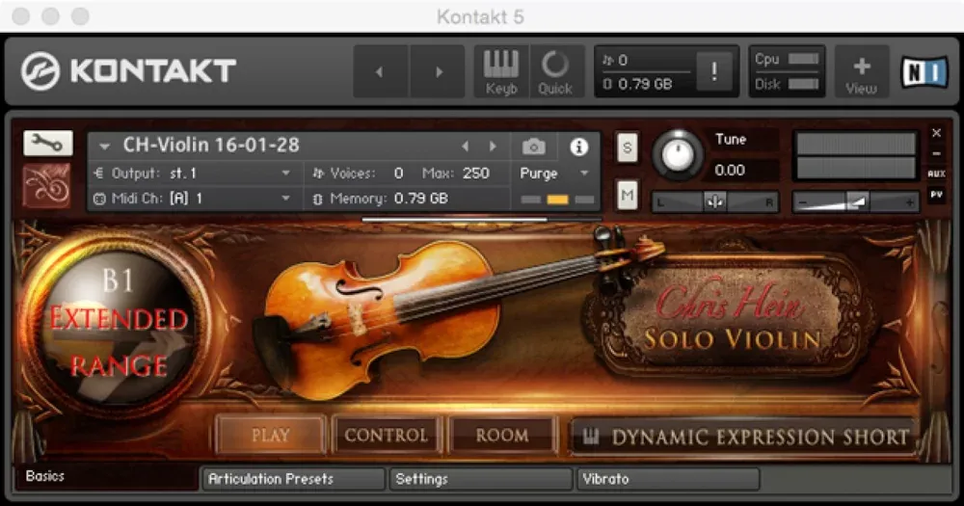
Task: Load previous instrument via left arrow
Action: [466, 146]
